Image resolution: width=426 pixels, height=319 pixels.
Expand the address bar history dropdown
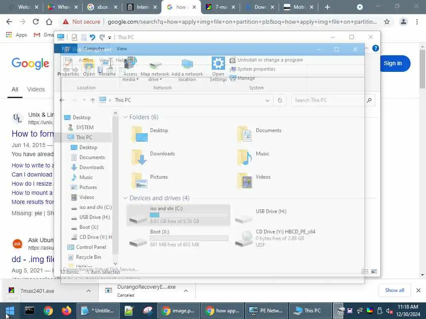click(267, 101)
